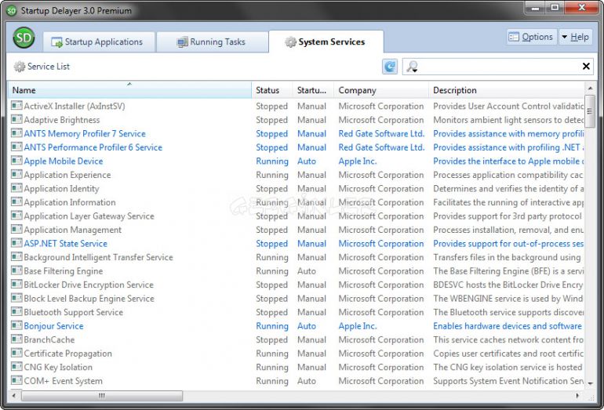Select the 'Bonjour Service' name

(53, 326)
